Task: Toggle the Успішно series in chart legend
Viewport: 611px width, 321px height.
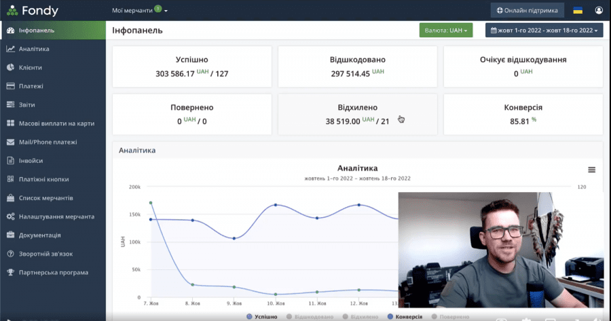Action: pyautogui.click(x=262, y=317)
